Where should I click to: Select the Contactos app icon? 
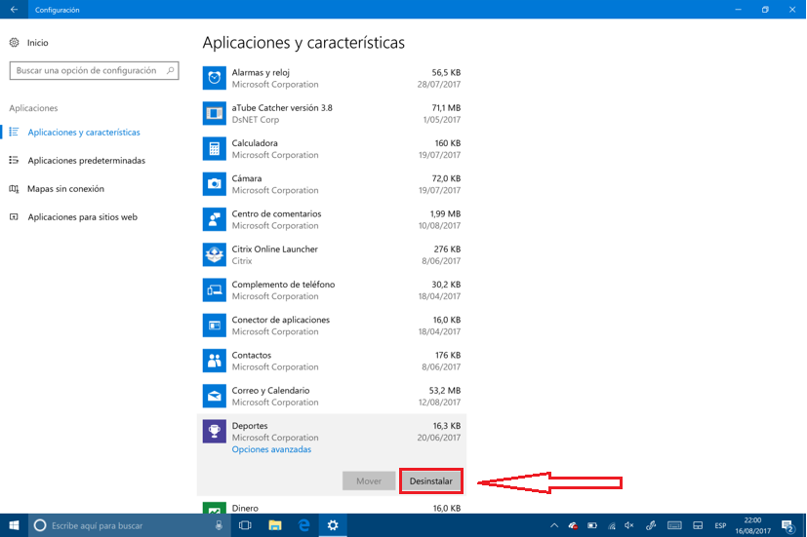(x=214, y=361)
